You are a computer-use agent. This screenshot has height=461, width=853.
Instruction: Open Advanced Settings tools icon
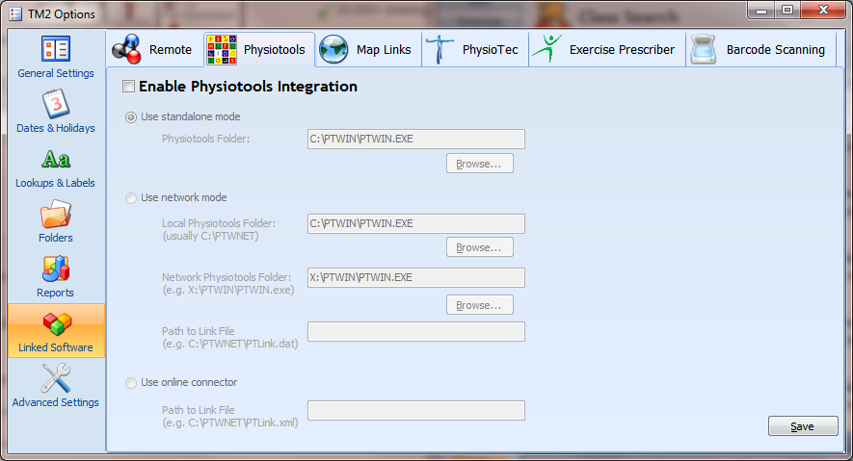click(x=56, y=378)
